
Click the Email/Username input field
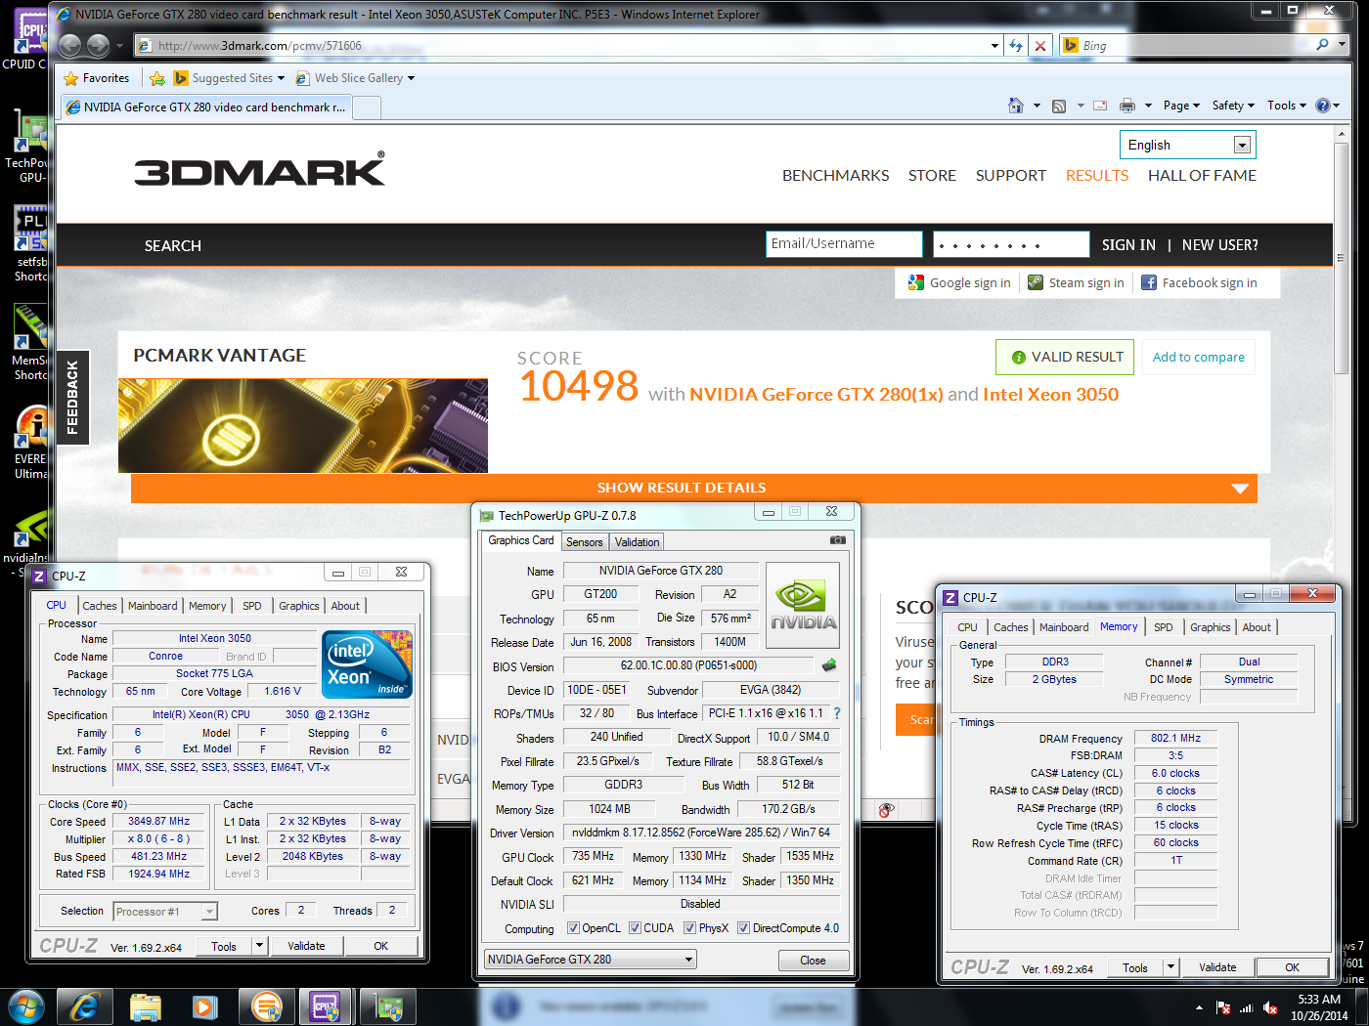coord(844,243)
